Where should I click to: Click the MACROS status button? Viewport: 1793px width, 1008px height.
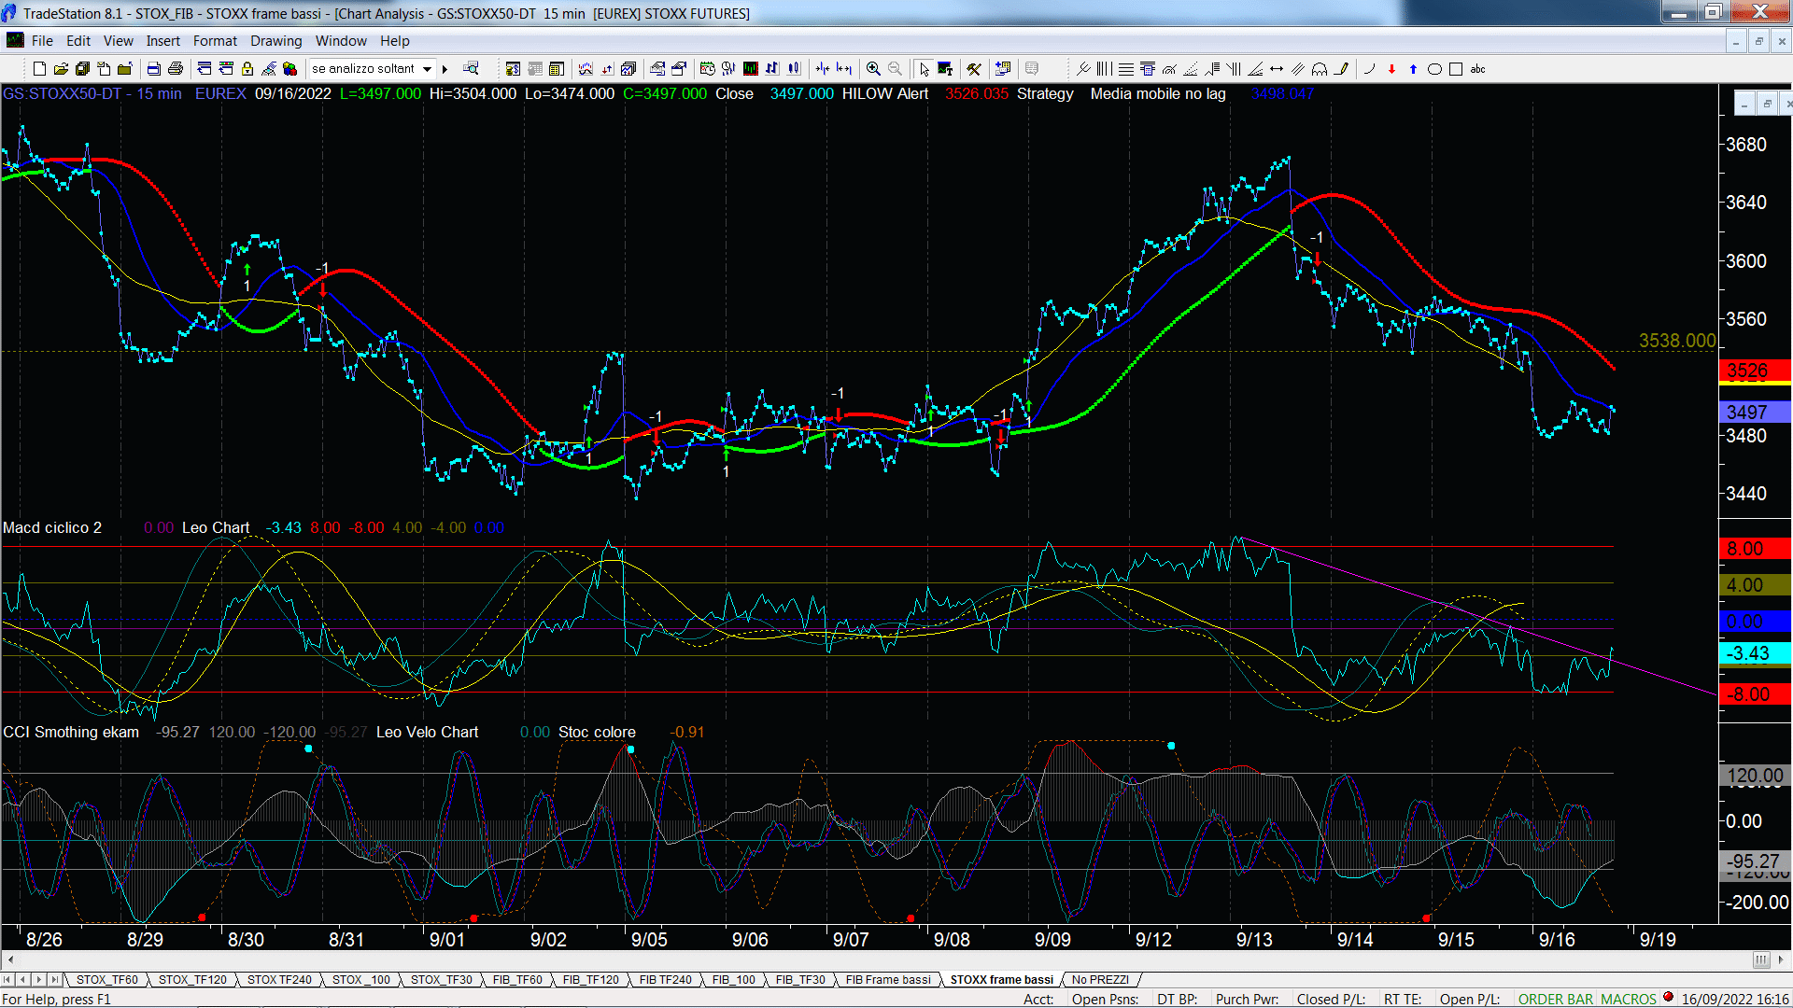click(1629, 999)
